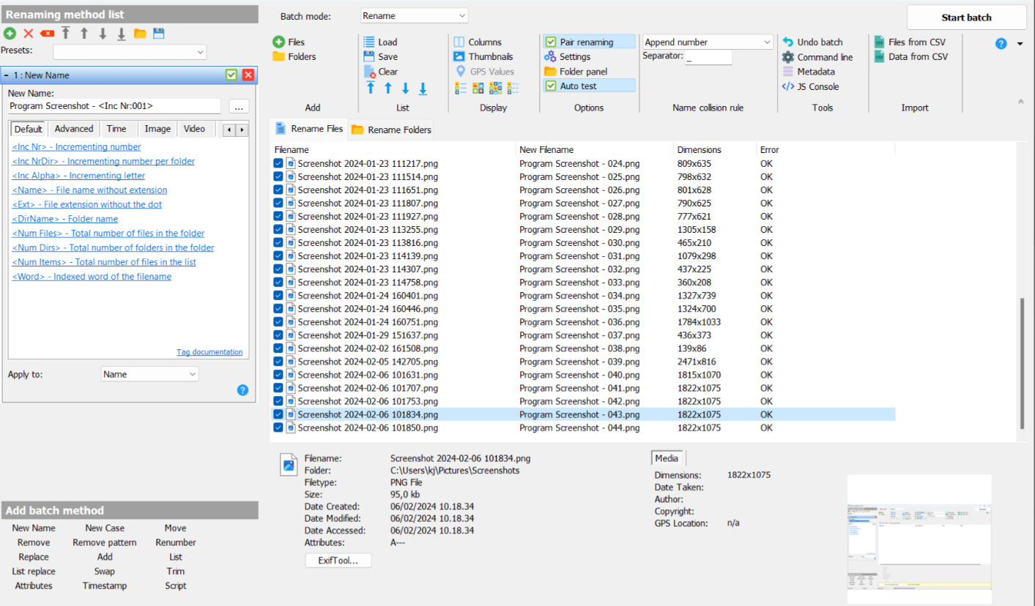
Task: Show the Folder panel
Action: pos(576,72)
